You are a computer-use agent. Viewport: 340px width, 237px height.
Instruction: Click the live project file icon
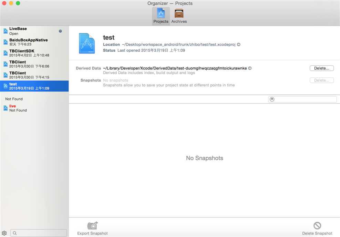click(x=6, y=108)
